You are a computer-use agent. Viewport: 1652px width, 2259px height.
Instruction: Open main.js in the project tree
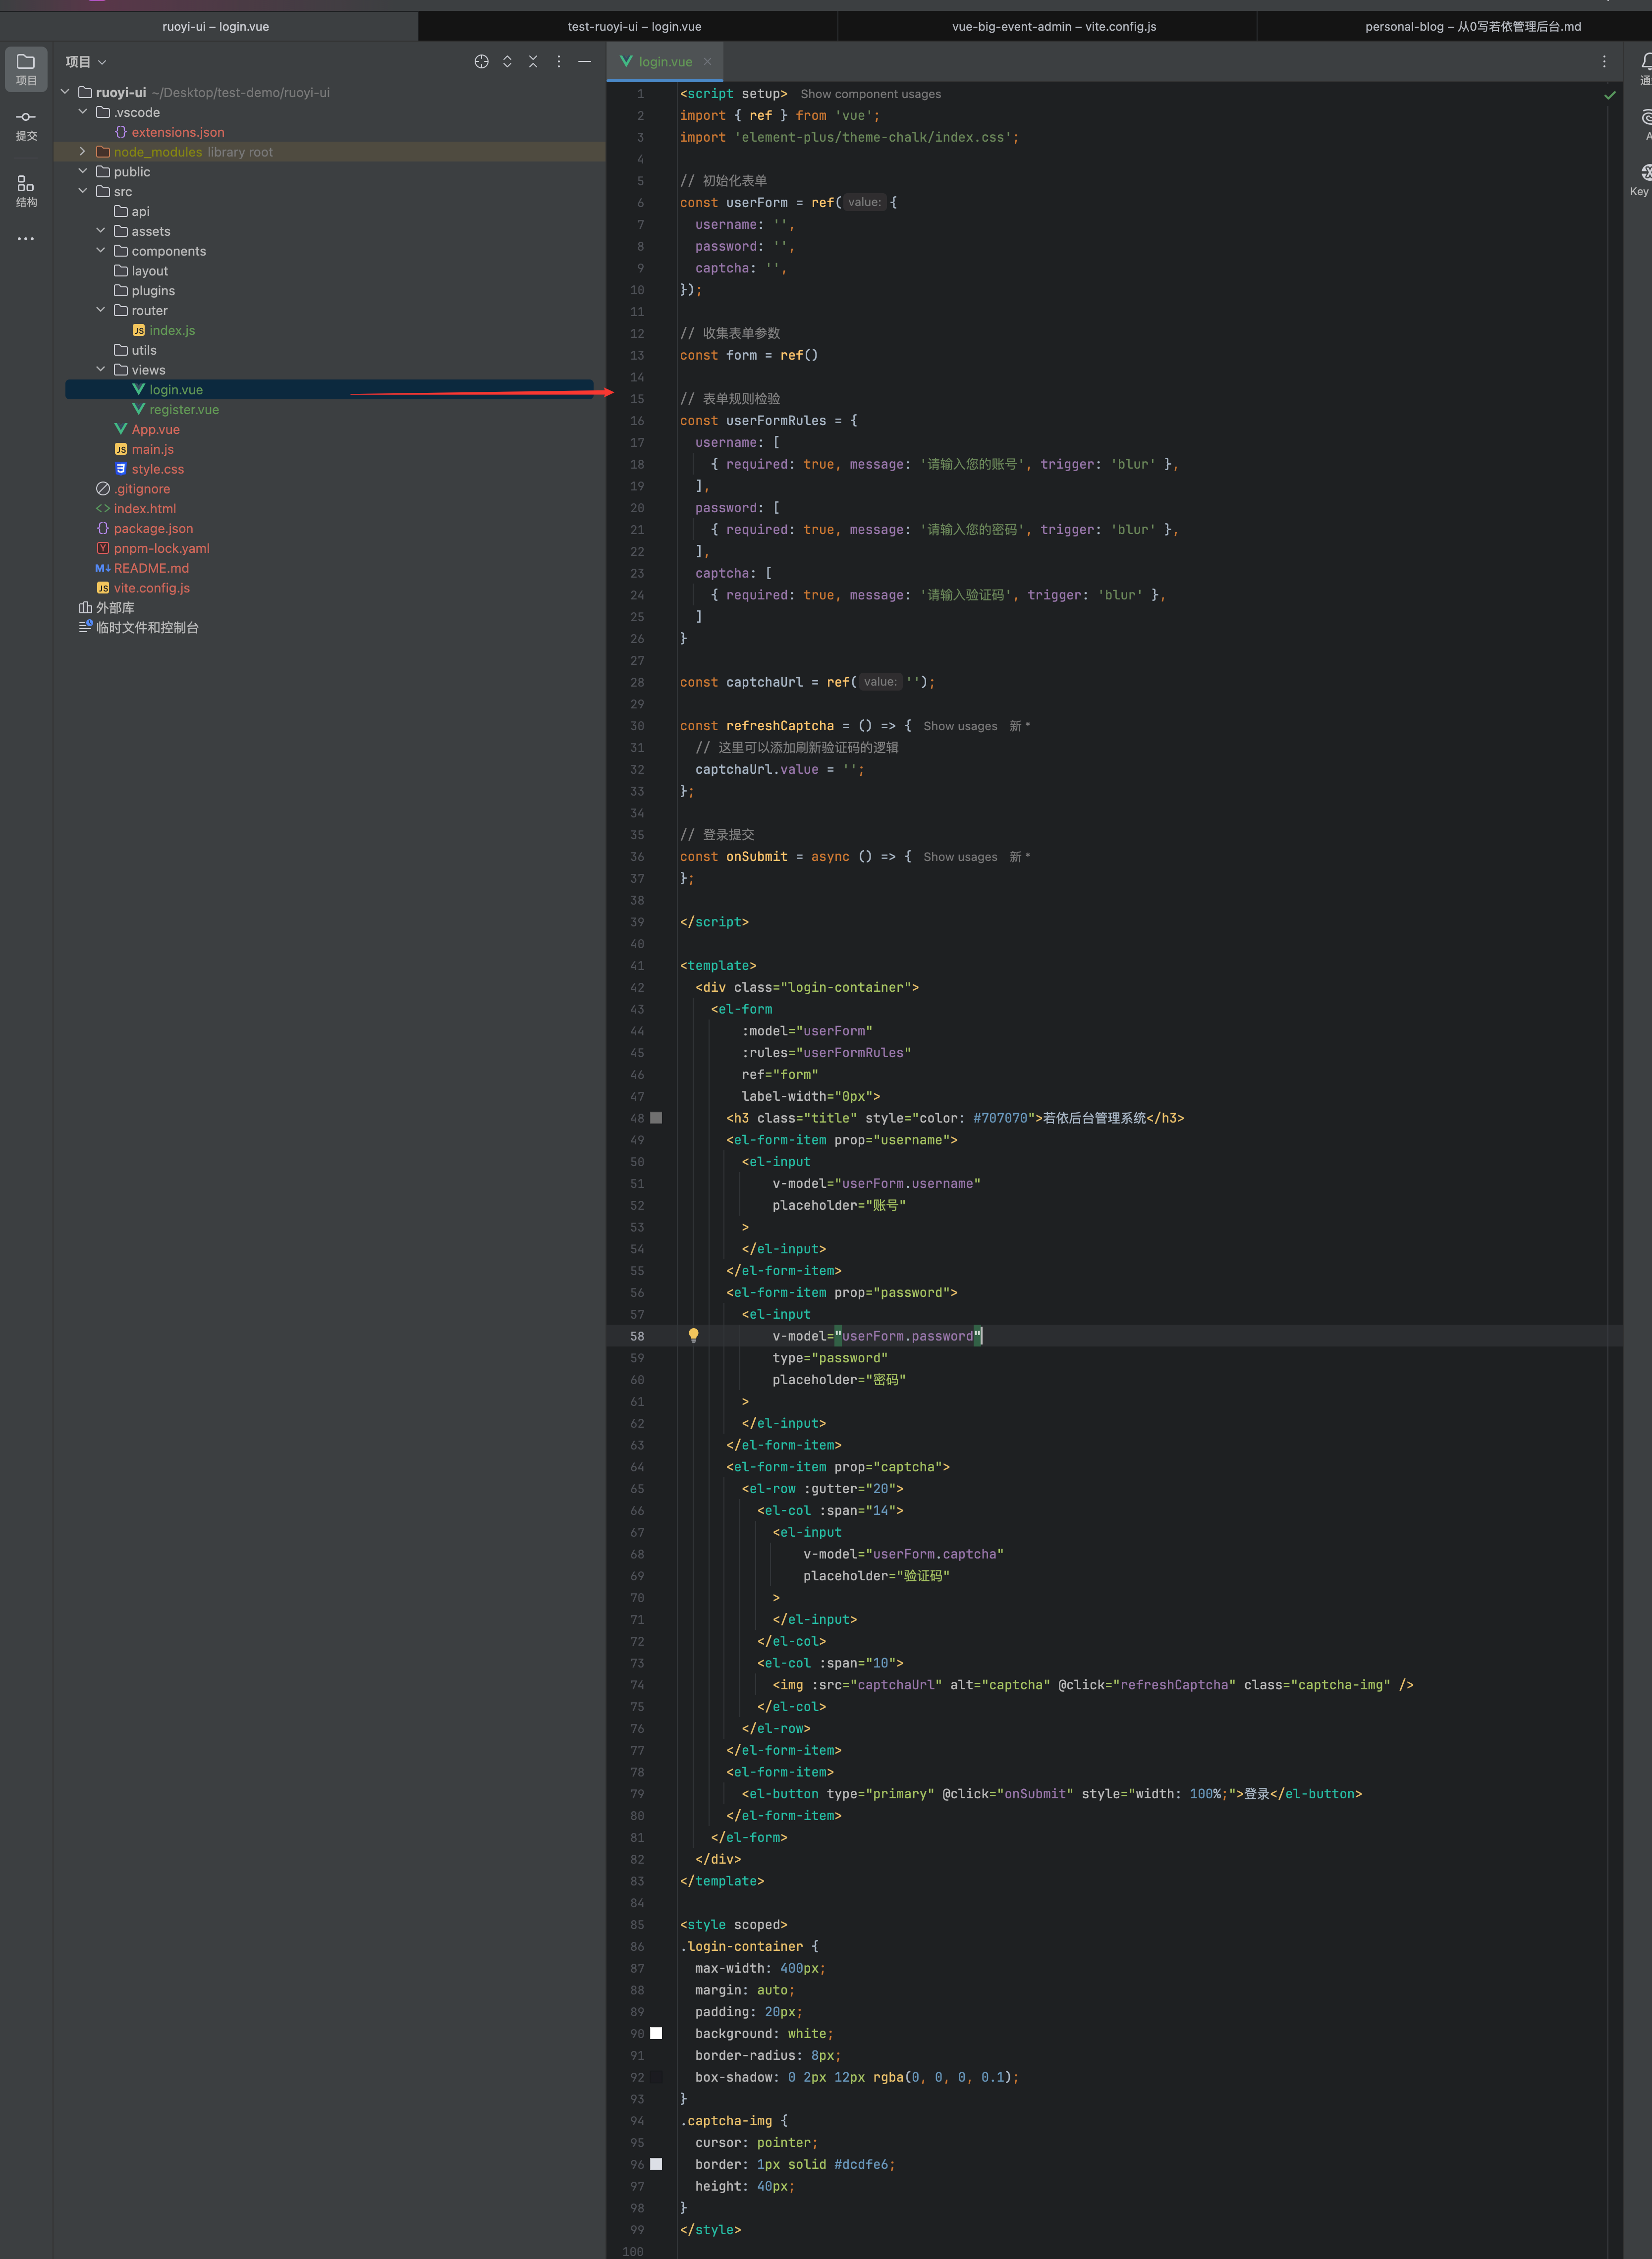[153, 449]
